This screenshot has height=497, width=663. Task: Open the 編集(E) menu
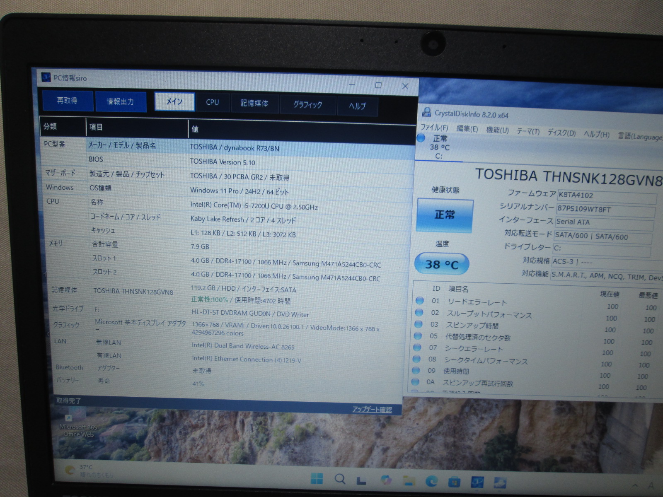tap(467, 129)
